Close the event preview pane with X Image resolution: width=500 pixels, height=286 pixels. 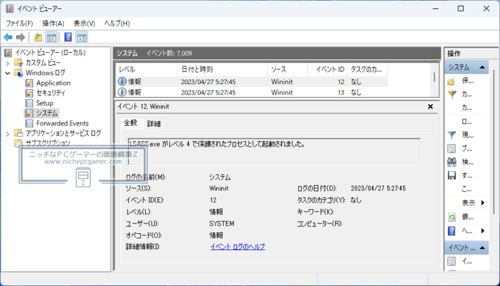tap(430, 106)
